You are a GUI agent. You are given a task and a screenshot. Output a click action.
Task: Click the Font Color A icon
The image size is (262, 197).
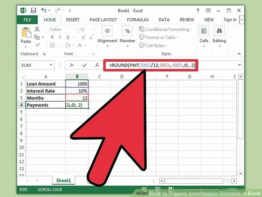[x=80, y=45]
